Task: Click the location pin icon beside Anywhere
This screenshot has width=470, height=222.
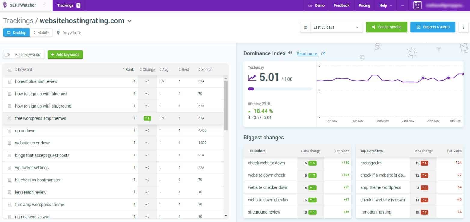Action: [58, 33]
